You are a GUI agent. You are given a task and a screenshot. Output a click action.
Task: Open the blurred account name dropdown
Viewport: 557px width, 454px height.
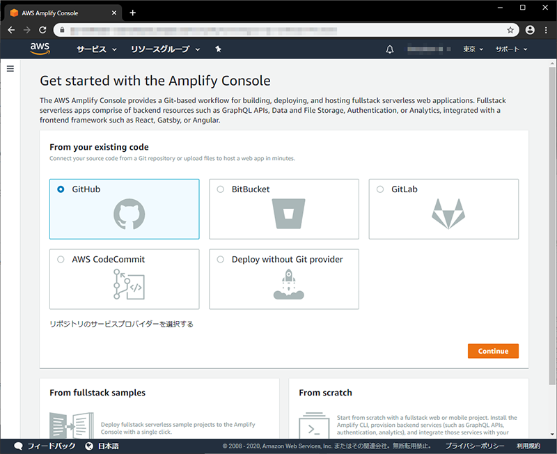[429, 49]
